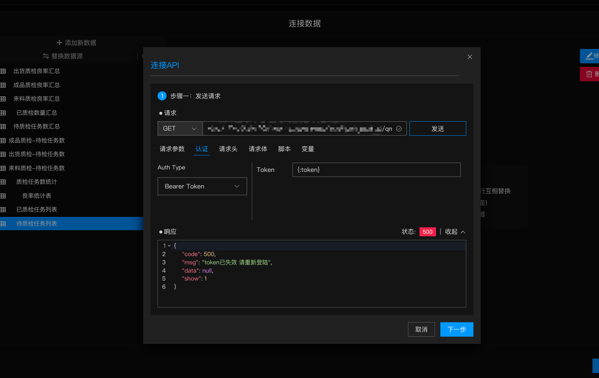Click the 下一步 button

tap(457, 329)
